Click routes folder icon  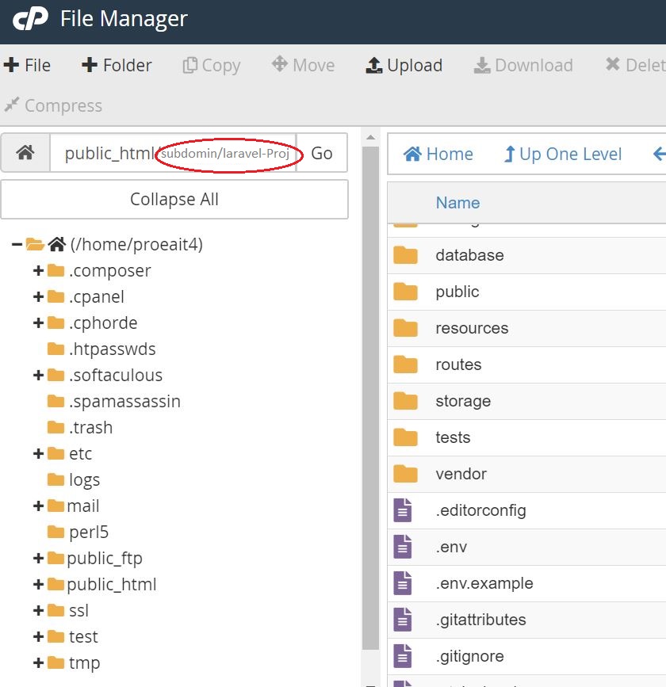point(405,364)
